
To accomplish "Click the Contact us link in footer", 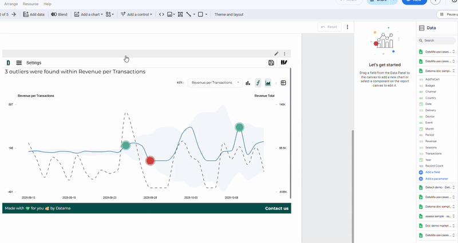I will click(x=277, y=208).
